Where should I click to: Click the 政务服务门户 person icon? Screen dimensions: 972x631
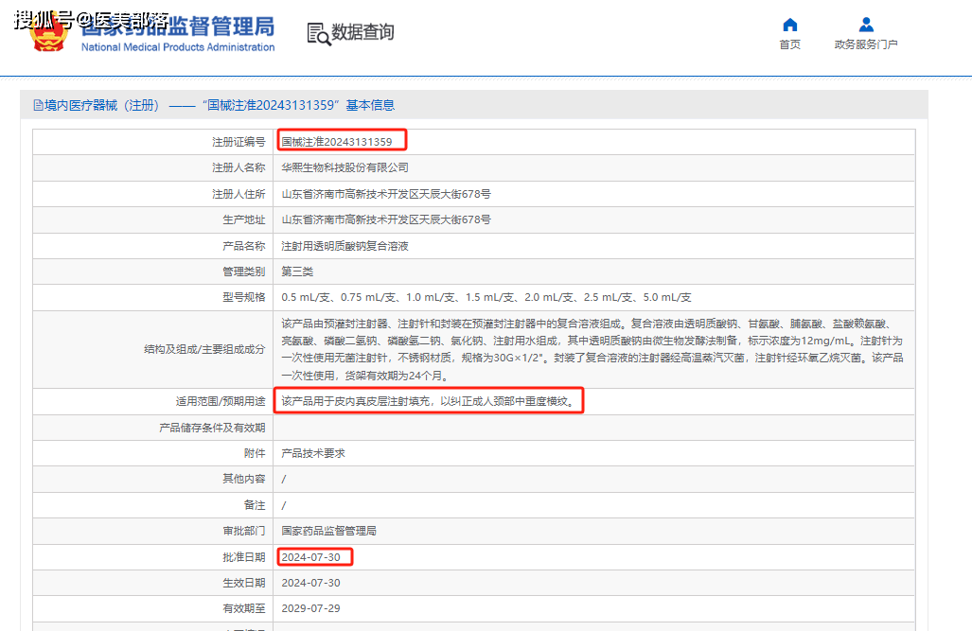click(x=865, y=25)
